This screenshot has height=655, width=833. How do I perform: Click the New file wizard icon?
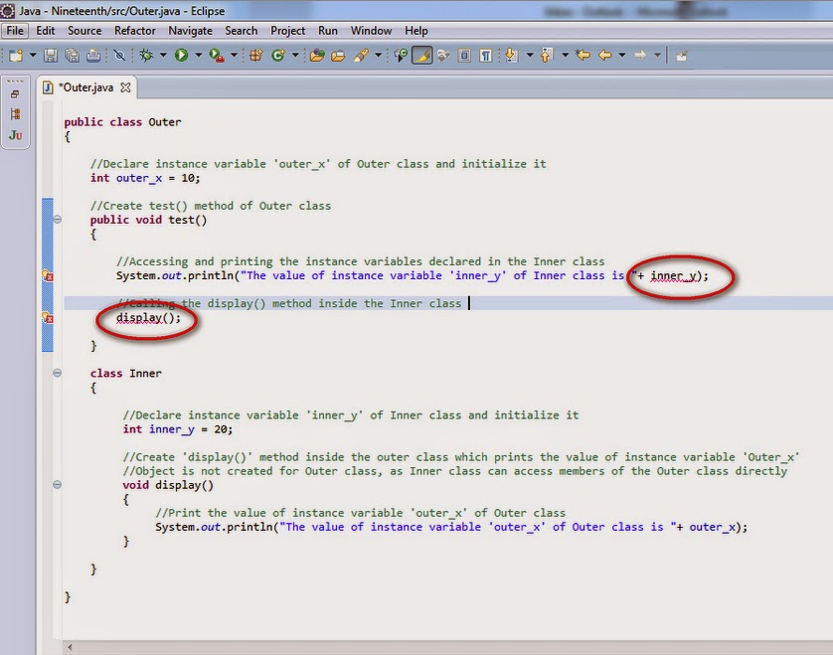(16, 56)
